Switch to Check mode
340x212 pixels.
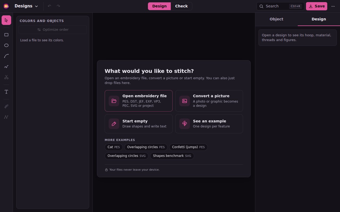181,6
